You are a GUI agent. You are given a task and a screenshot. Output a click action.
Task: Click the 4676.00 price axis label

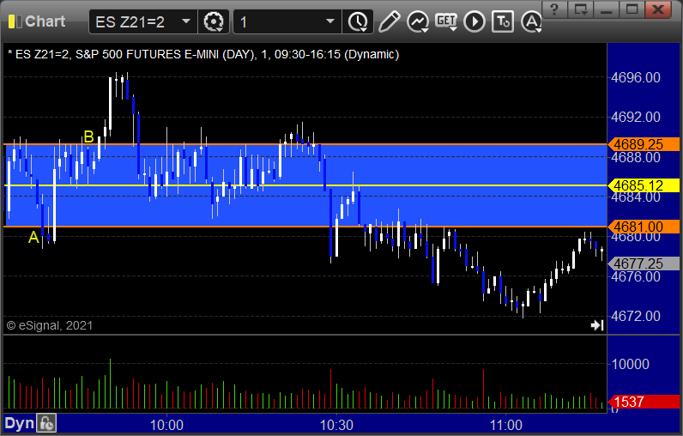tap(636, 276)
